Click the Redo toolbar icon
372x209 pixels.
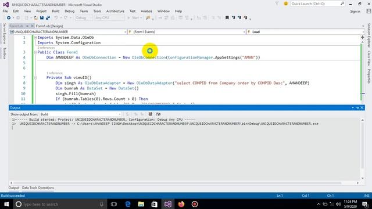[x=66, y=18]
